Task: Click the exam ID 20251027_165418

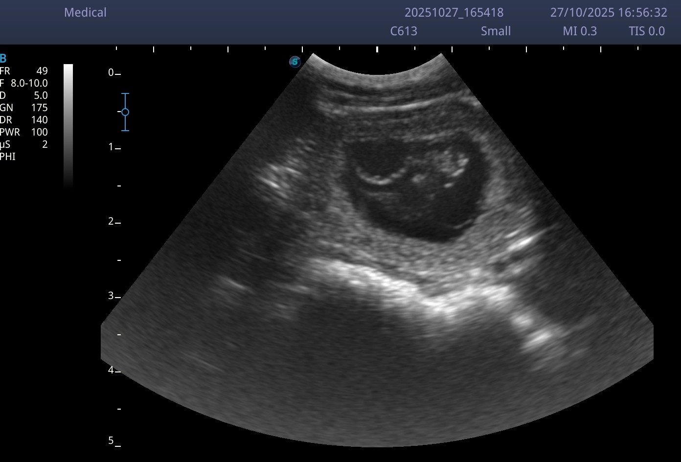Action: (x=454, y=13)
